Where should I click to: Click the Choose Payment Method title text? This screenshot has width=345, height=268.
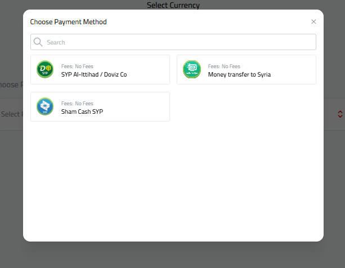[69, 22]
